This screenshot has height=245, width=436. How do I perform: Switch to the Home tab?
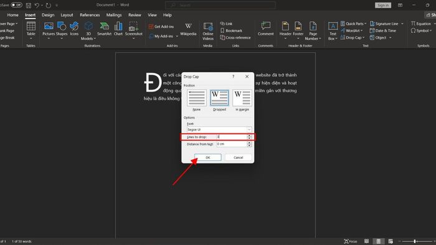tap(13, 15)
